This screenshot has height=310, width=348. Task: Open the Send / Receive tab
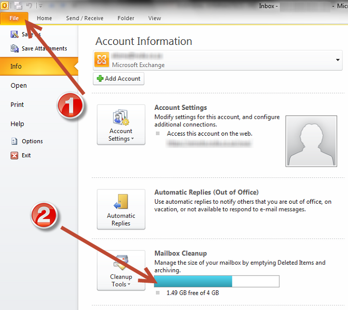tap(85, 18)
